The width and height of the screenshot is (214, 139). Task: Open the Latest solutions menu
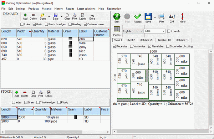(86, 9)
